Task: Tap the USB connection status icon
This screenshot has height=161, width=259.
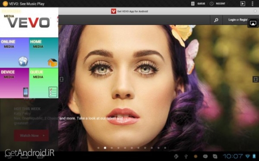Action: 186,156
